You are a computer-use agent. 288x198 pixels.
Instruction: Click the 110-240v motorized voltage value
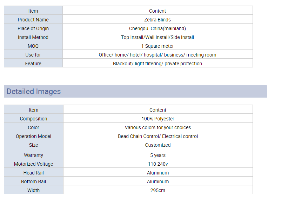(x=158, y=164)
